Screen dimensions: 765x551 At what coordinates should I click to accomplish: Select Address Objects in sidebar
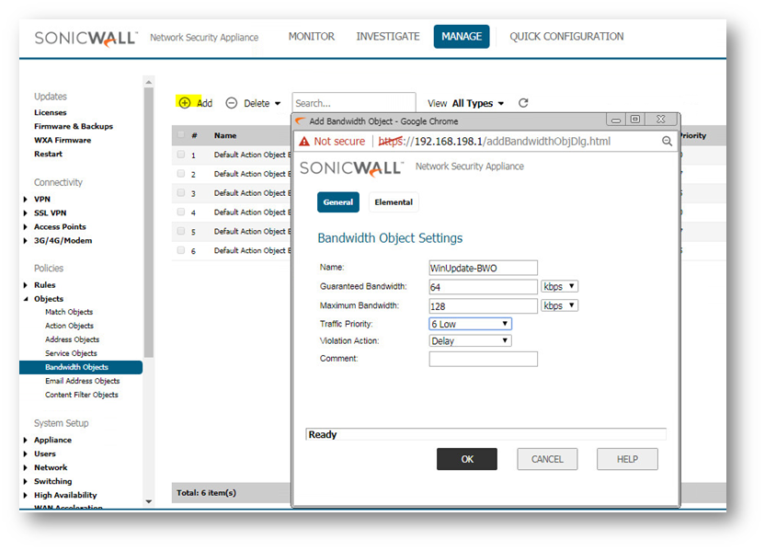(x=72, y=339)
